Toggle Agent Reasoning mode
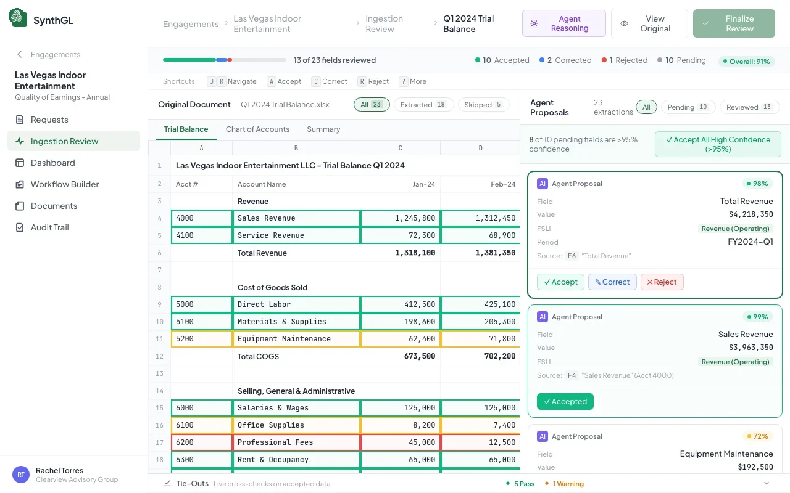This screenshot has width=790, height=493. [563, 23]
